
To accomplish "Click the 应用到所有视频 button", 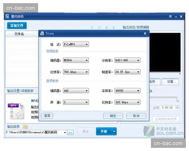I will pyautogui.click(x=166, y=119).
